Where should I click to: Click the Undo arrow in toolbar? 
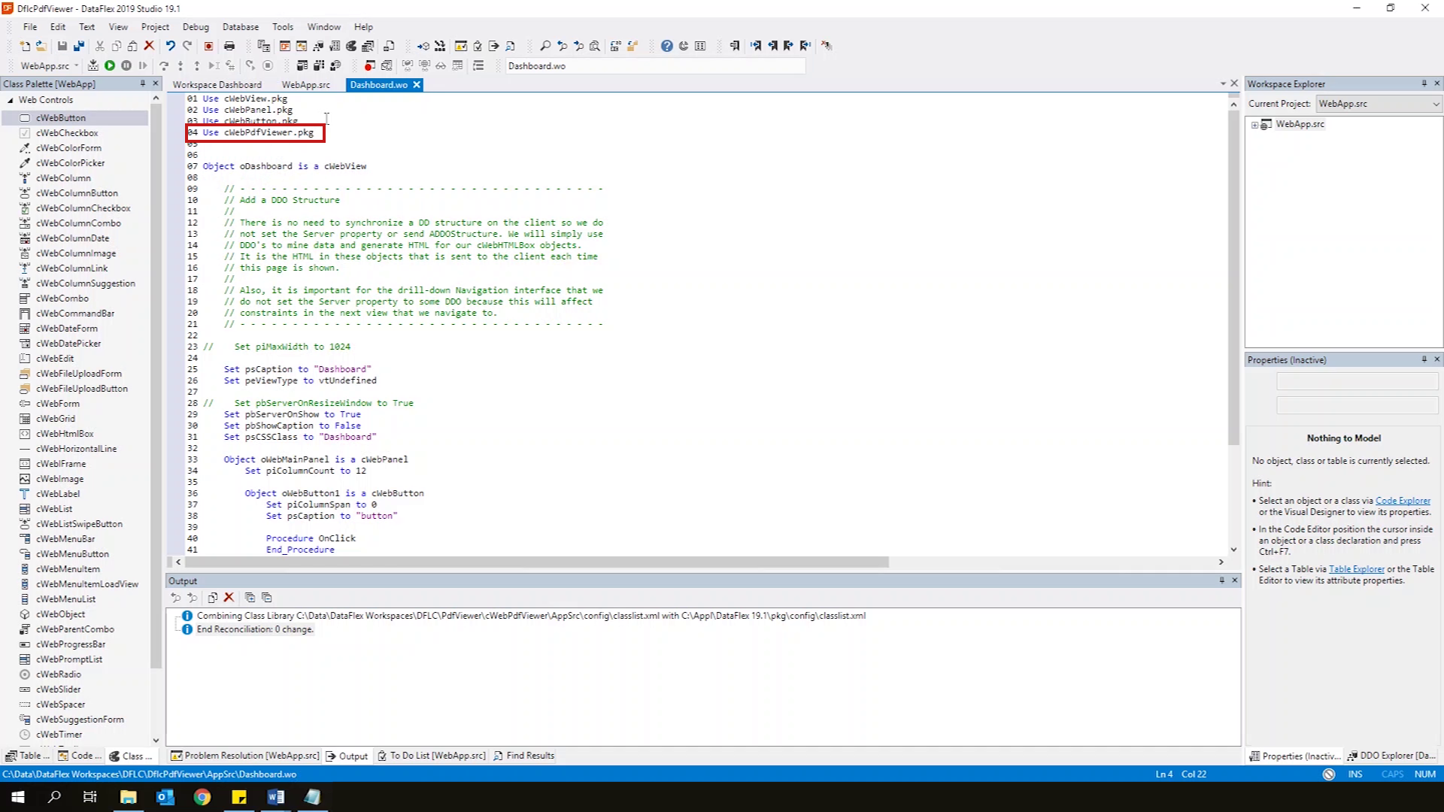click(171, 46)
